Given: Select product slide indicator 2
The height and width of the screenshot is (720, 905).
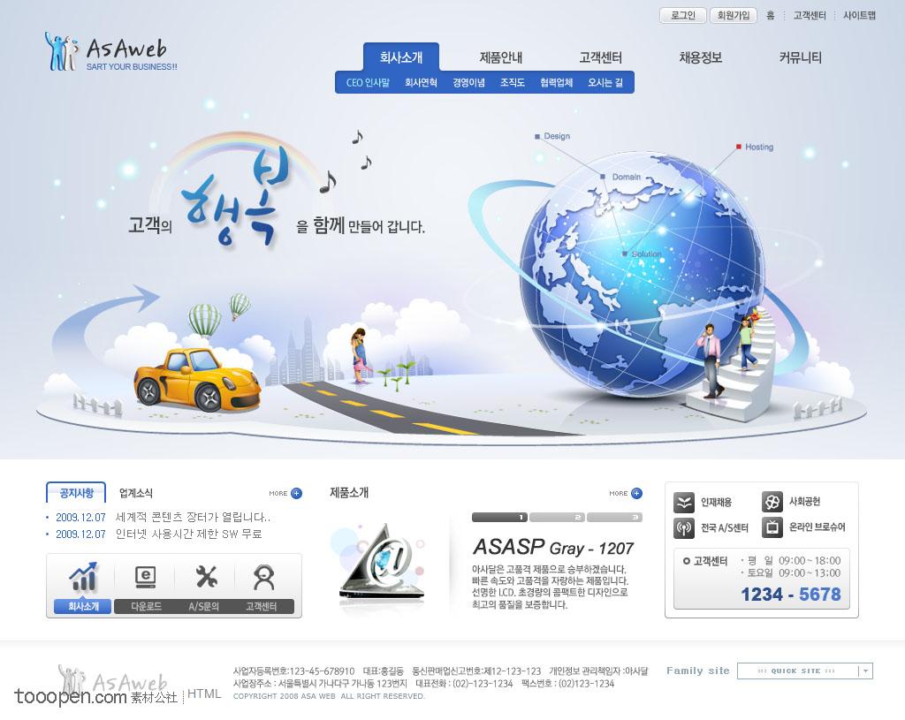Looking at the screenshot, I should click(557, 518).
